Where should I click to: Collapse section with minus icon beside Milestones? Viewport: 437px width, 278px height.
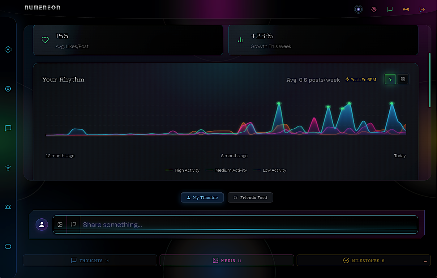[425, 261]
